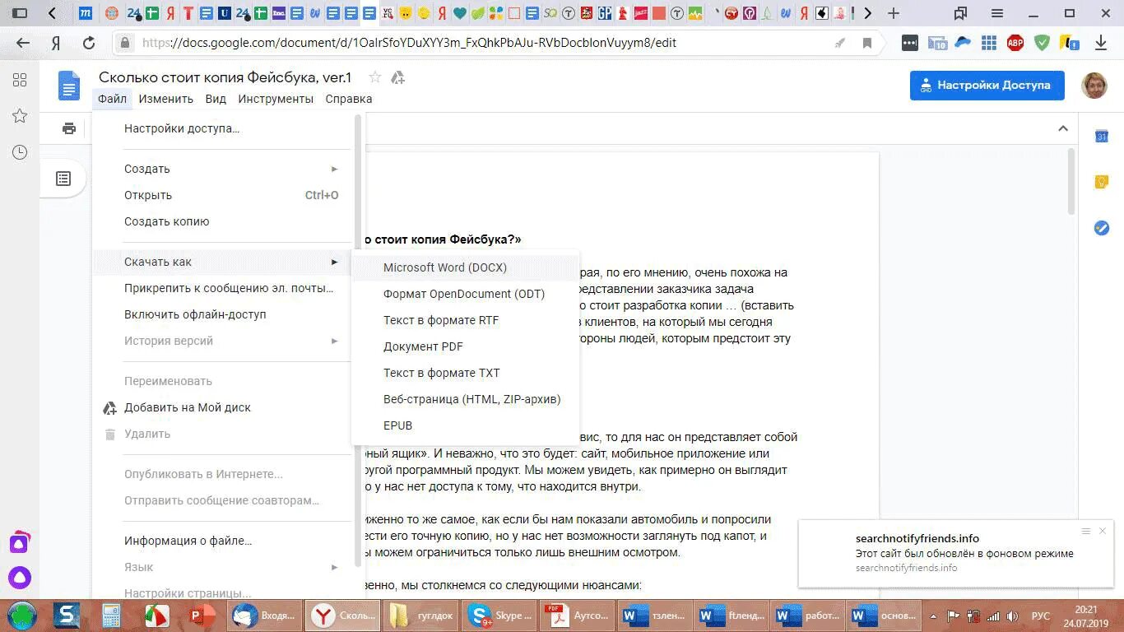Screen dimensions: 1124x632
Task: Click the print icon in the toolbar
Action: pos(69,128)
